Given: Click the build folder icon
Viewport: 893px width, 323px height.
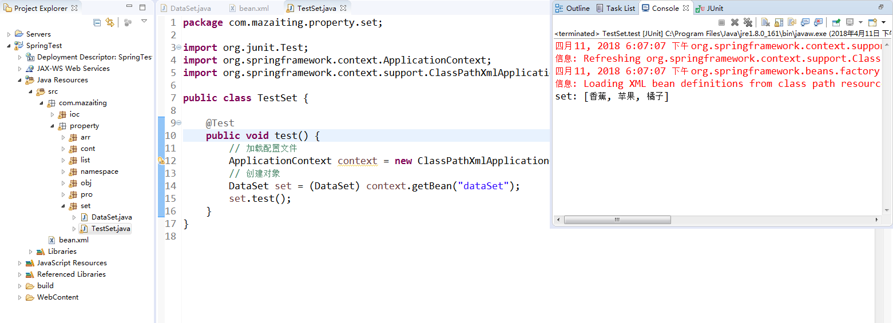Looking at the screenshot, I should (30, 286).
